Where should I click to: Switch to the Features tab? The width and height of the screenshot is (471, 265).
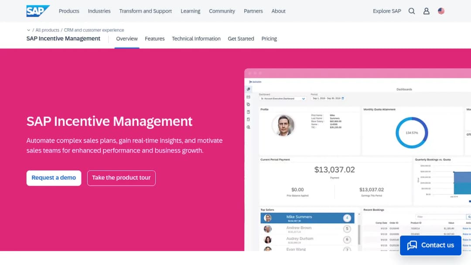(155, 39)
